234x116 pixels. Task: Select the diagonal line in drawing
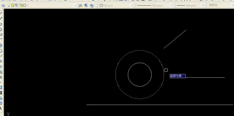(x=175, y=39)
